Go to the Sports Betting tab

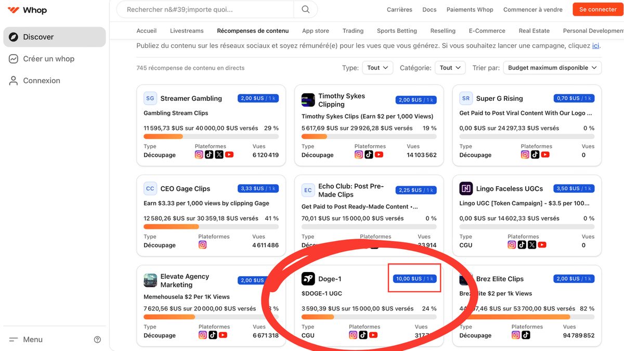[x=397, y=31]
